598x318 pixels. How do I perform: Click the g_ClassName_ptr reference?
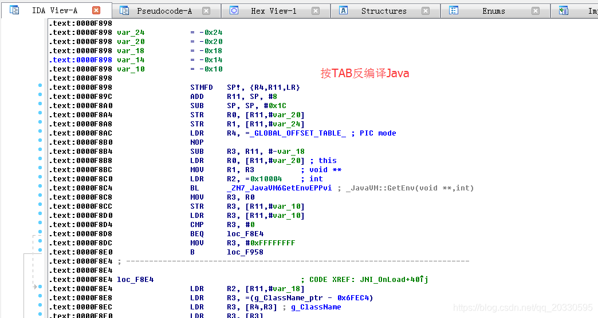coord(288,298)
